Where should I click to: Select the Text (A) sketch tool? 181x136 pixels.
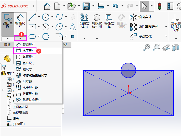tap(73, 27)
